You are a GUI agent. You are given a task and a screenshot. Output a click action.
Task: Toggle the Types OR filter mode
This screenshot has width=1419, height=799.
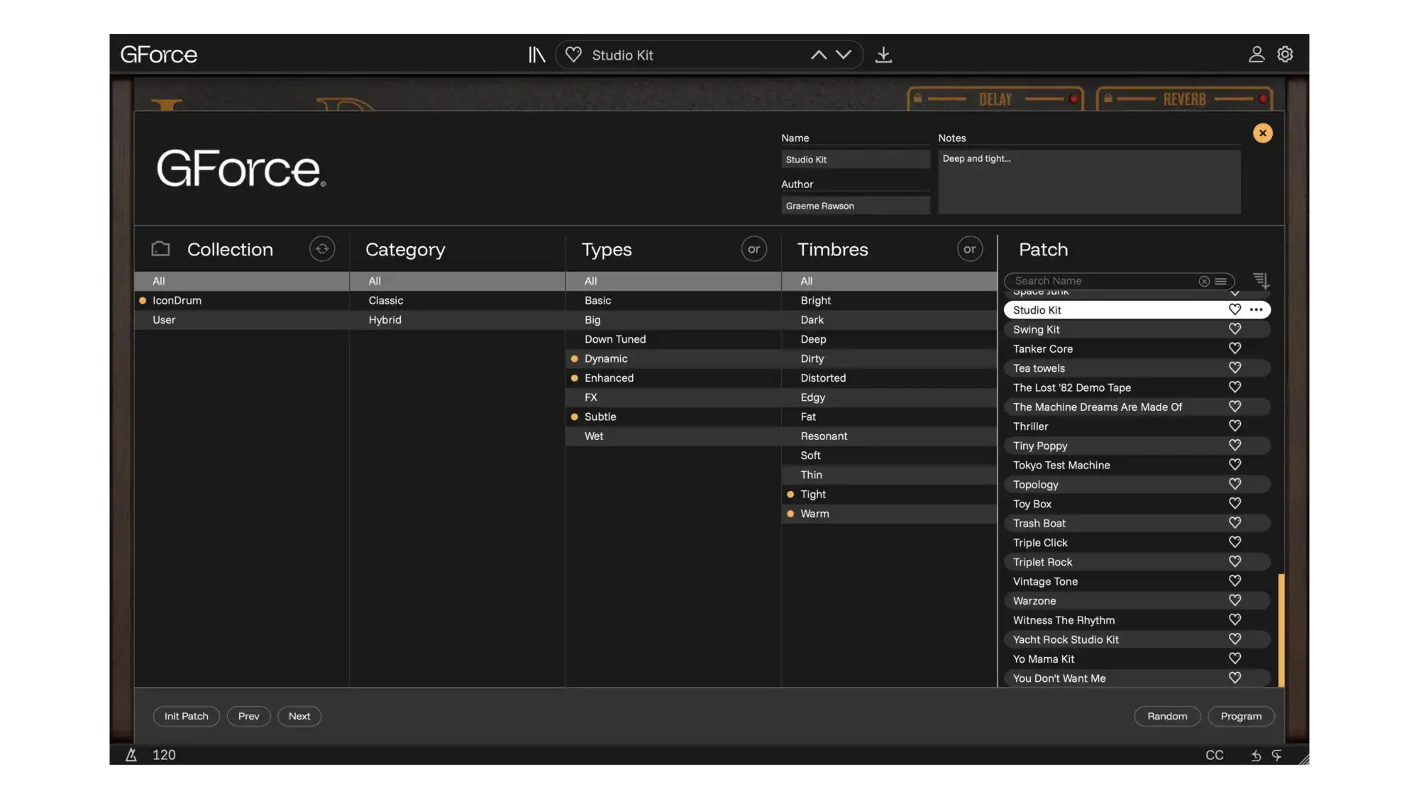[x=754, y=249]
